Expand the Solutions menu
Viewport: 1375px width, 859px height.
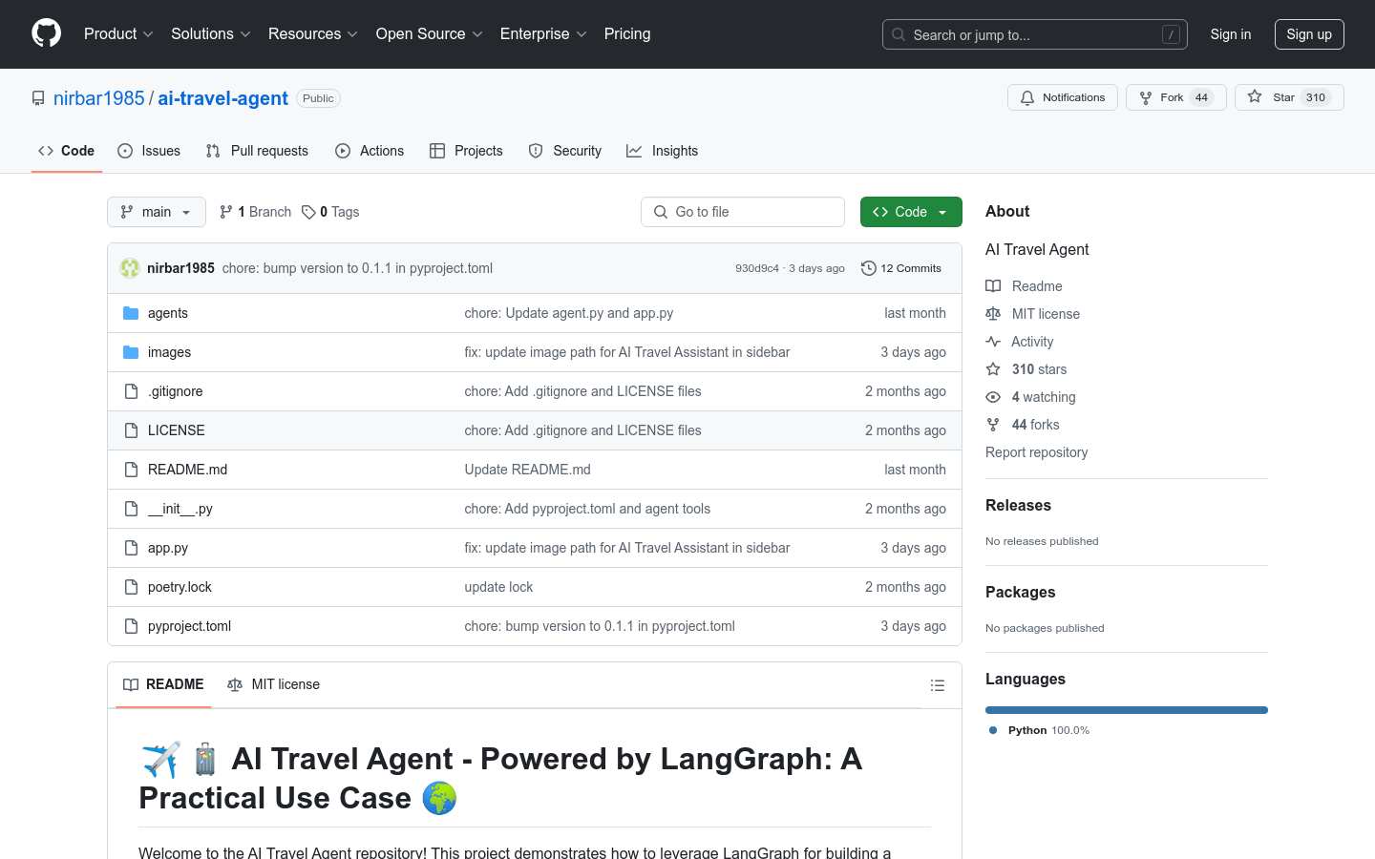tap(210, 34)
